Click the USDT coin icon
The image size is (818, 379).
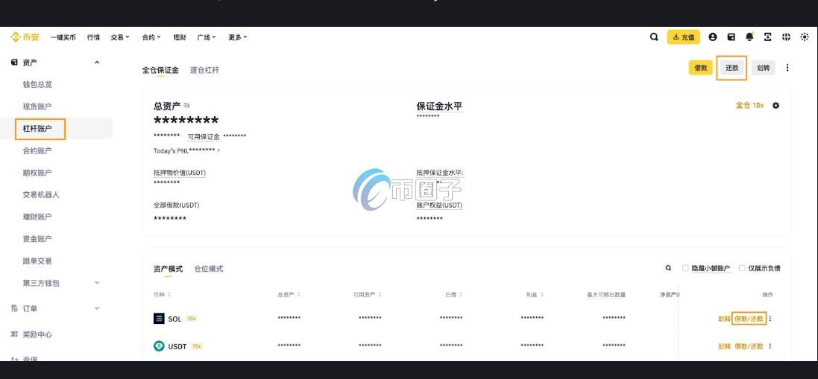point(159,346)
